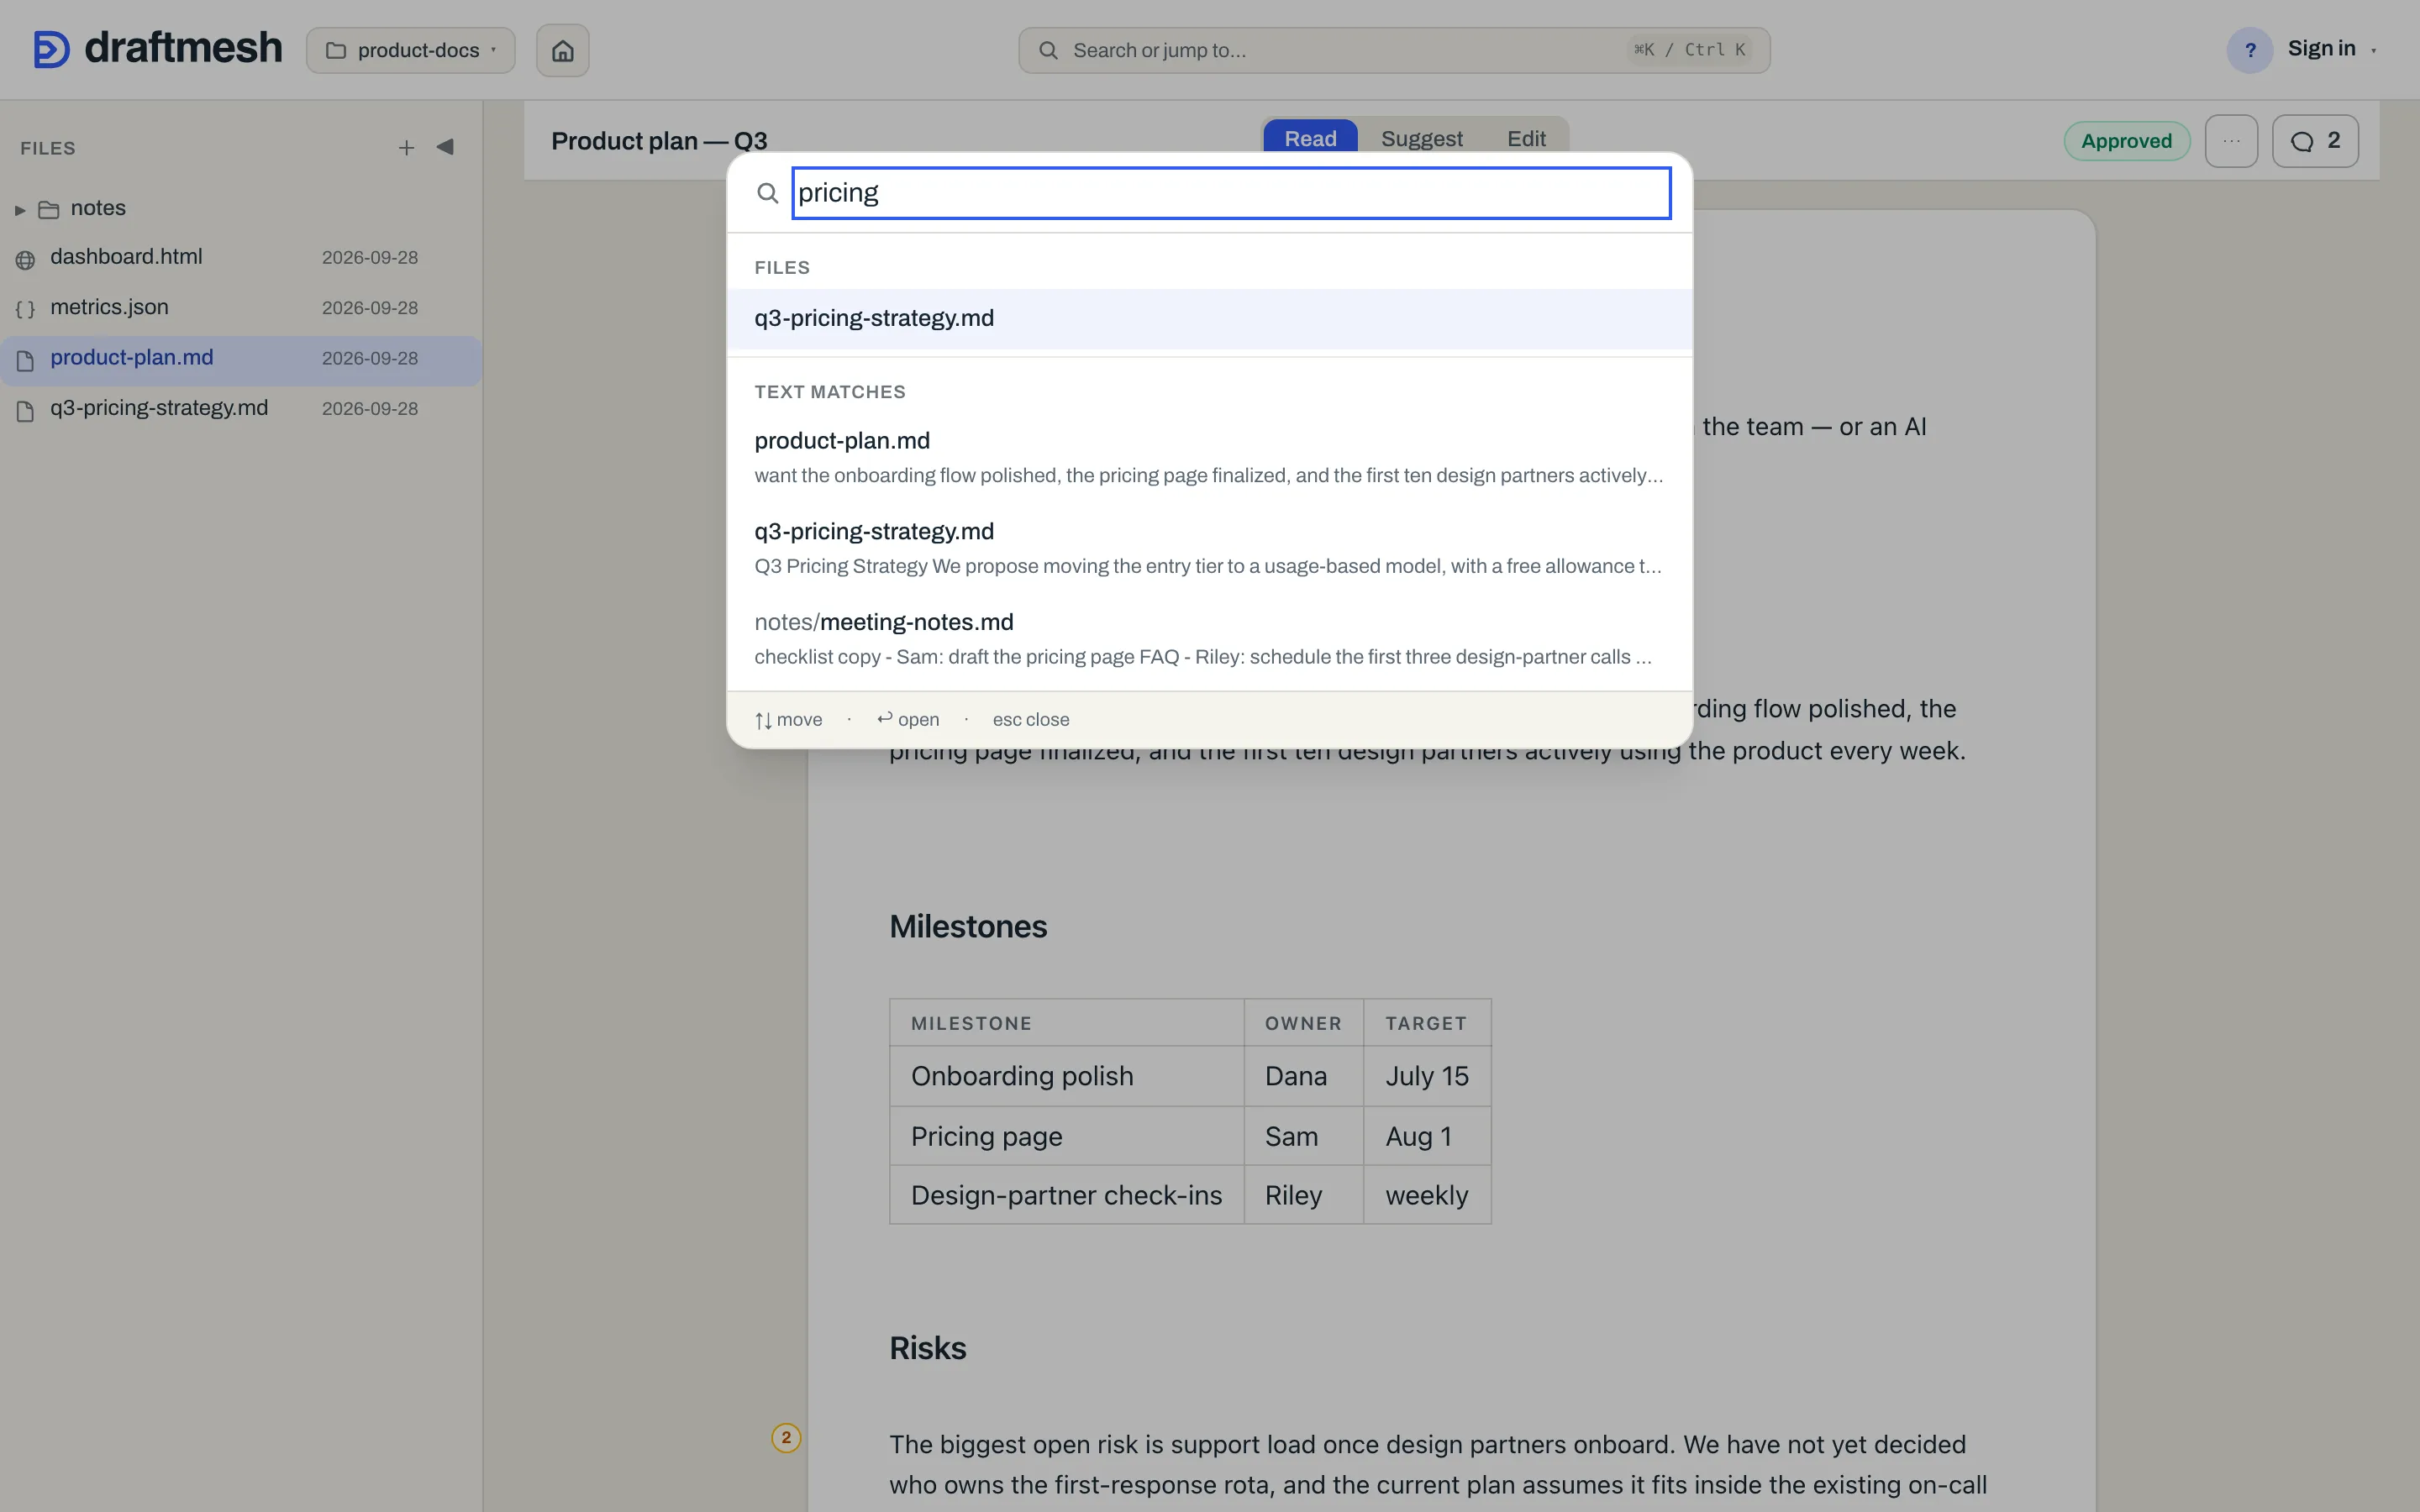Image resolution: width=2420 pixels, height=1512 pixels.
Task: Collapse the files sidebar with the arrow icon
Action: point(446,147)
